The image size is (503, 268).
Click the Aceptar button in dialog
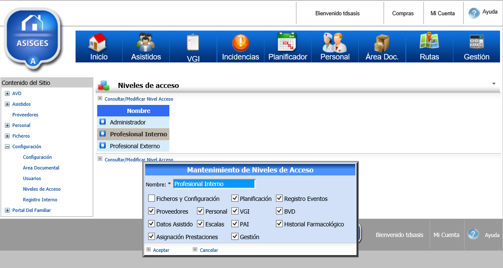[x=161, y=250]
